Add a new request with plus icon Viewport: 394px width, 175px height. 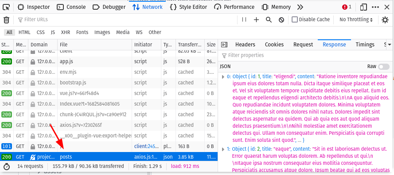click(256, 20)
